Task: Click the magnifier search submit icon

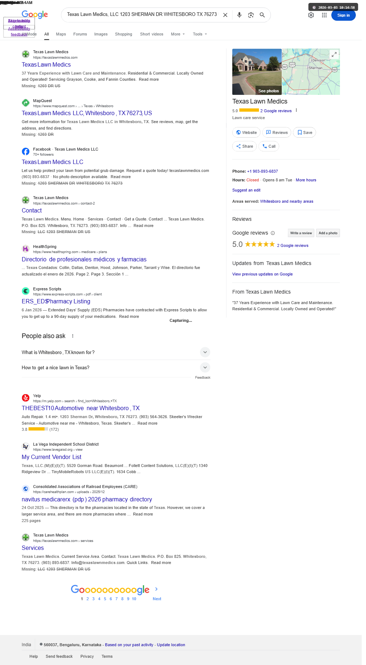Action: click(262, 15)
